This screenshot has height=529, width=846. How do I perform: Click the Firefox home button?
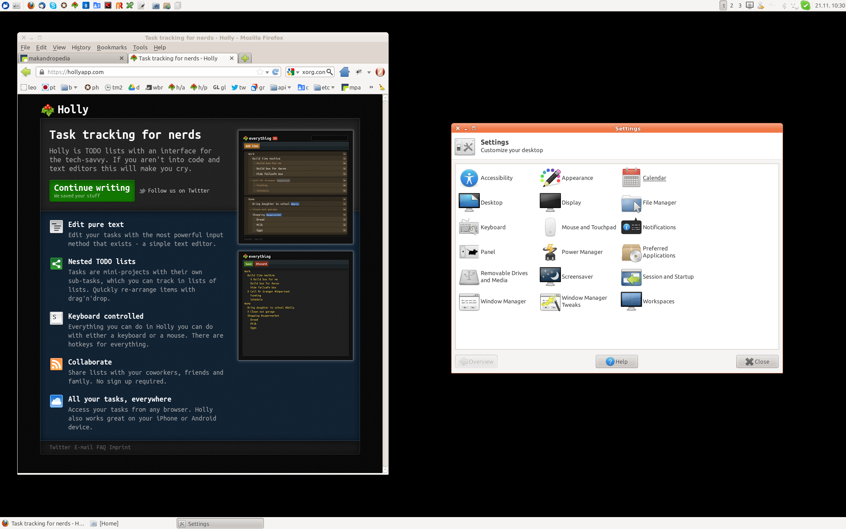(x=345, y=72)
